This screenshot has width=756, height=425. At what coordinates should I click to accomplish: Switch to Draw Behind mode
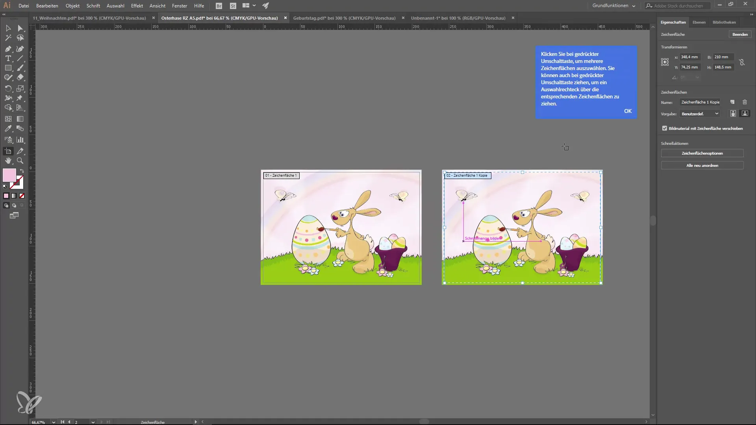click(14, 205)
